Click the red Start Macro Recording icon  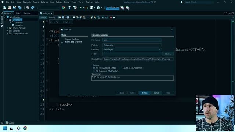tap(111, 18)
